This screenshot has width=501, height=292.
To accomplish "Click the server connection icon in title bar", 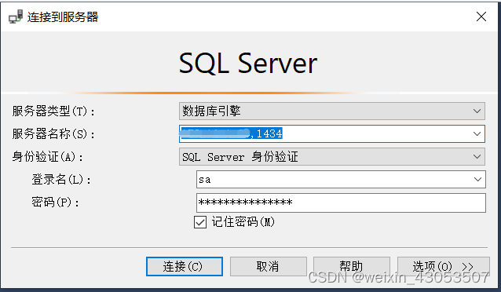I will coord(16,16).
